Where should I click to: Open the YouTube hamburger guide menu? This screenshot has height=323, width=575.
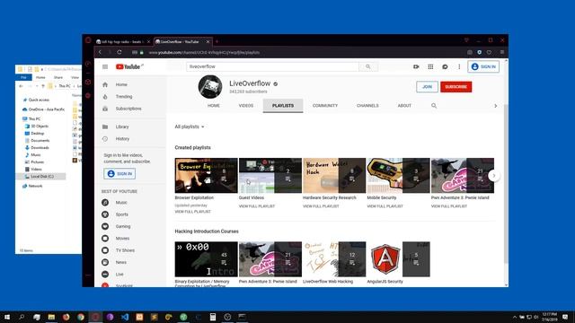click(x=105, y=66)
